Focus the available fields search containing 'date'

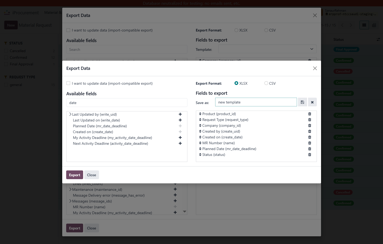(x=127, y=103)
